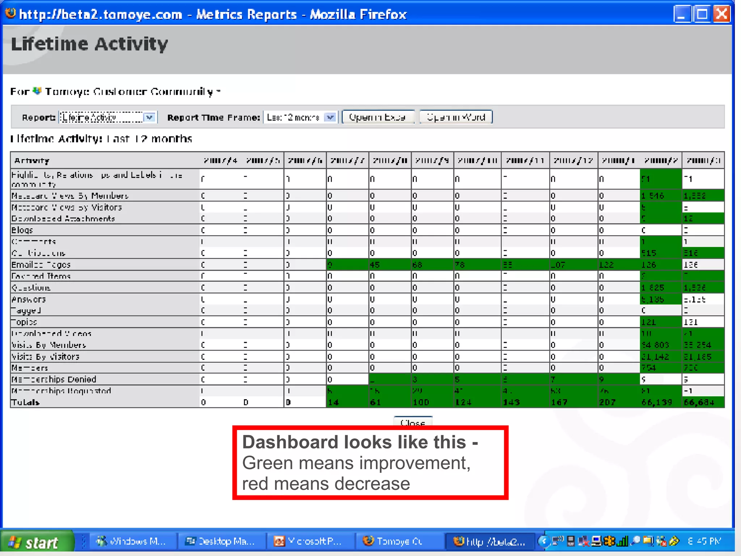The height and width of the screenshot is (556, 741).
Task: Switch to the Desktop Ma... taskbar item
Action: pos(221,542)
